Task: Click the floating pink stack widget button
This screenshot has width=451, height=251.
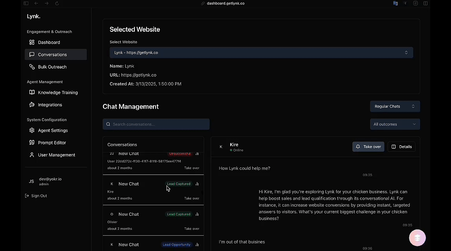Action: pos(417,238)
